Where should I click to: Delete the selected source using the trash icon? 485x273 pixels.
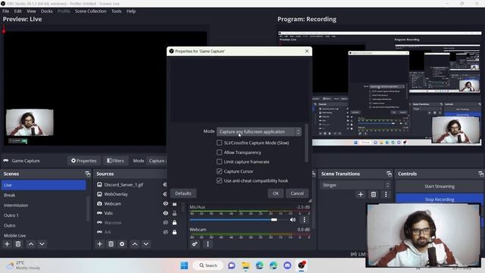pos(111,244)
